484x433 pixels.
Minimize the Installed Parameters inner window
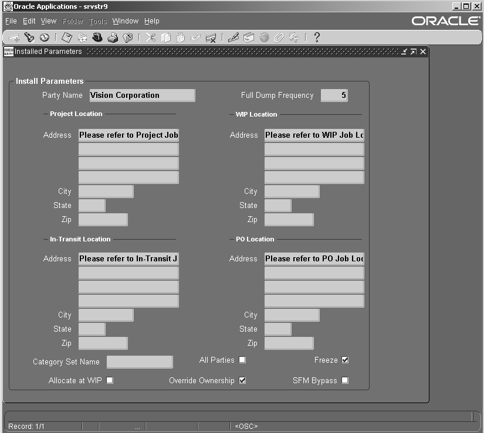pos(404,52)
